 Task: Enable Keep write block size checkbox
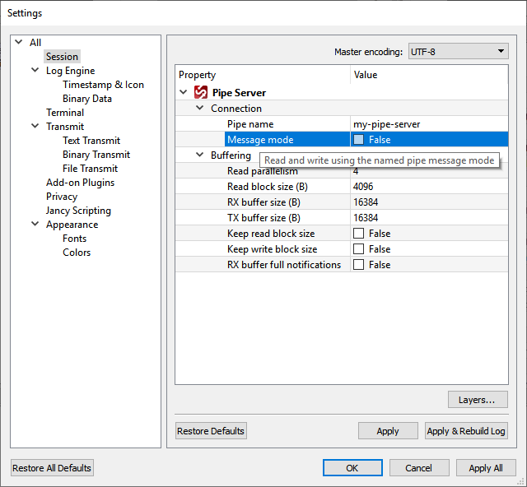(x=359, y=249)
